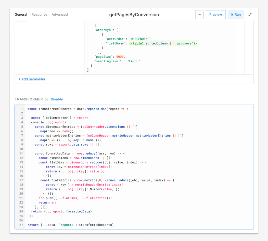Place cursor on transformer line 1 transformedReports
Image resolution: width=268 pixels, height=241 pixels.
coord(55,109)
